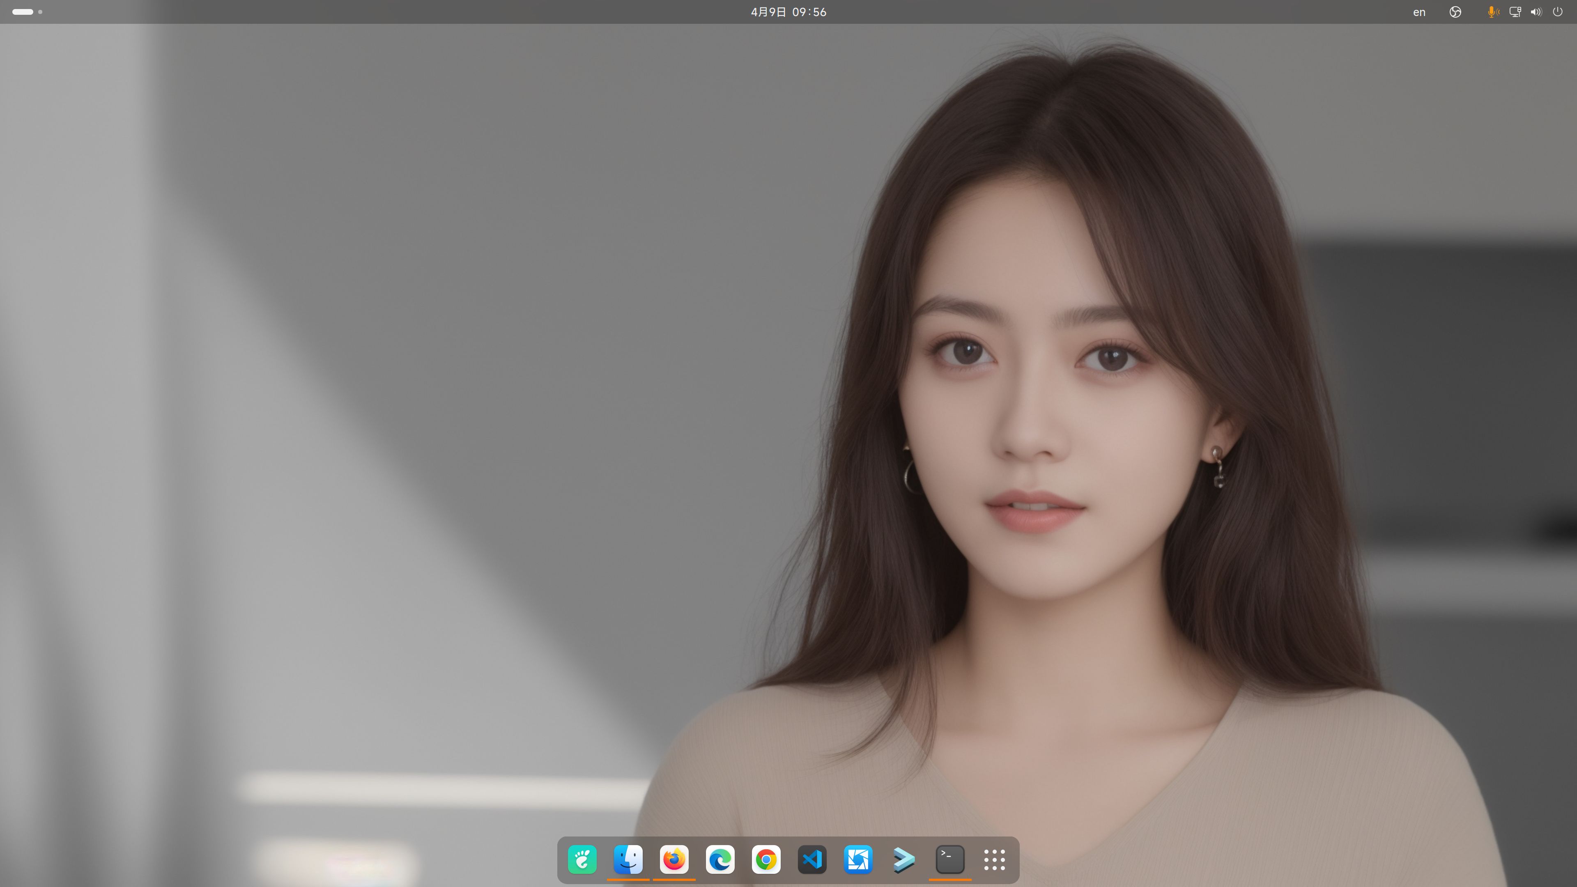
Task: Switch to the second workspace dot
Action: click(x=40, y=12)
